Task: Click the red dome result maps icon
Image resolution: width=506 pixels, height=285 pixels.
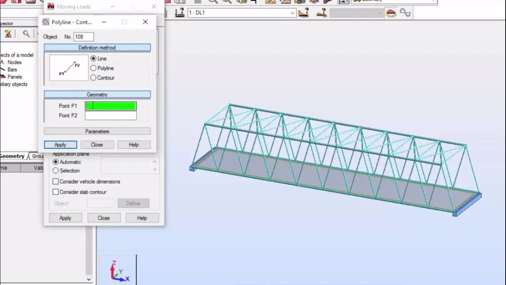Action: click(x=391, y=13)
